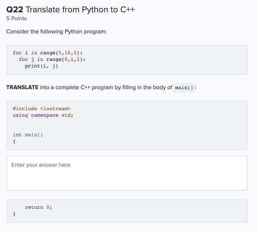
Task: Click the closing curly brace line
Action: pos(14,214)
